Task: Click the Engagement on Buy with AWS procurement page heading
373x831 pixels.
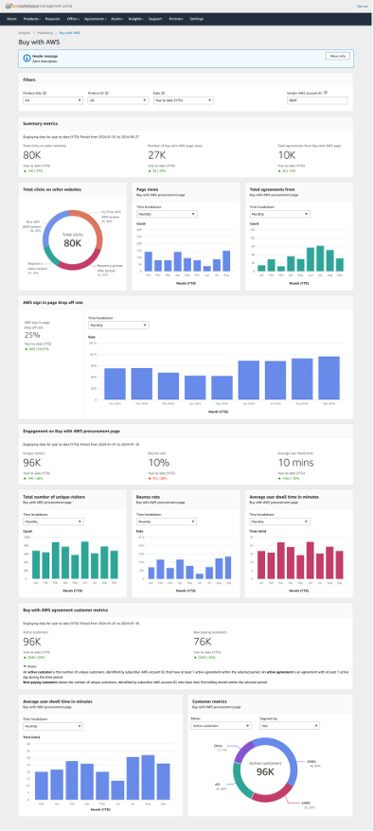Action: click(x=71, y=431)
